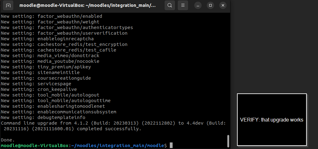
Task: Click the 'cachestore_redis/test_encryption' line
Action: click(64, 44)
